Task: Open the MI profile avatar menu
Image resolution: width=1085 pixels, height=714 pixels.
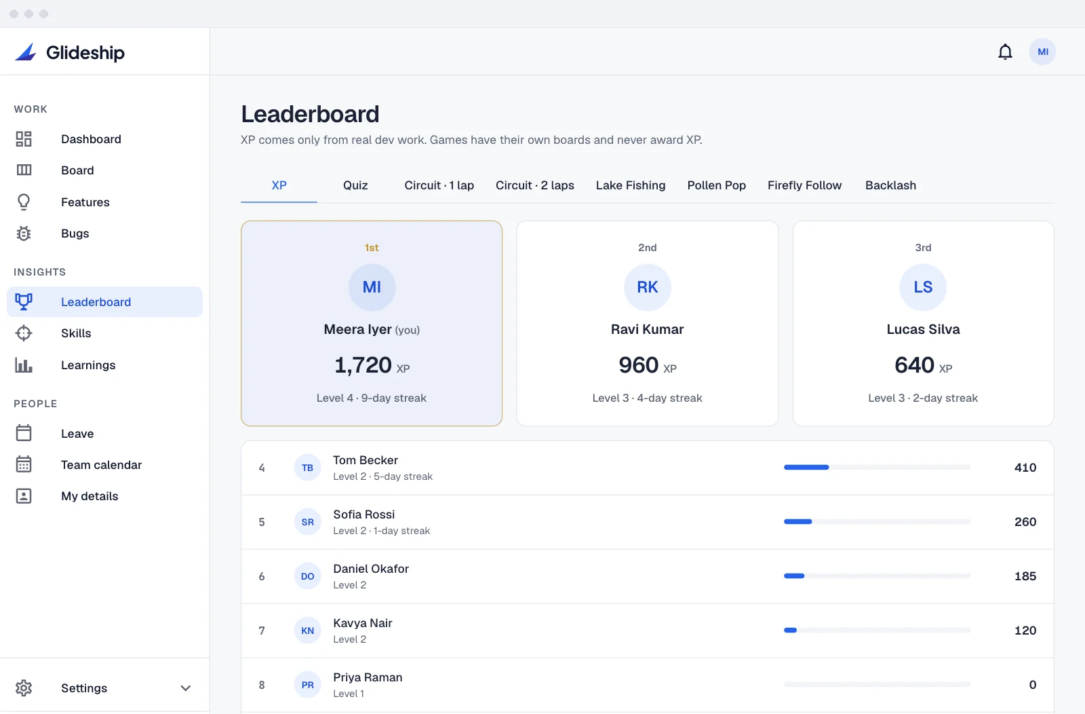Action: point(1042,52)
